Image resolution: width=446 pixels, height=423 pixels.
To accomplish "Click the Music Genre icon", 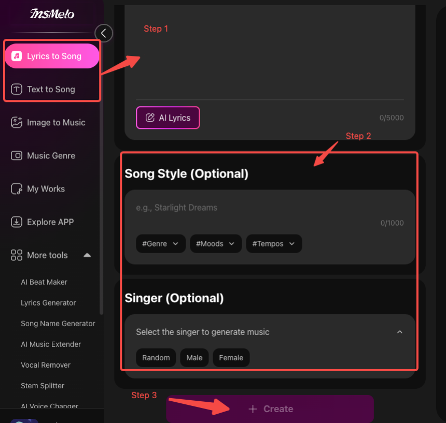I will point(17,156).
